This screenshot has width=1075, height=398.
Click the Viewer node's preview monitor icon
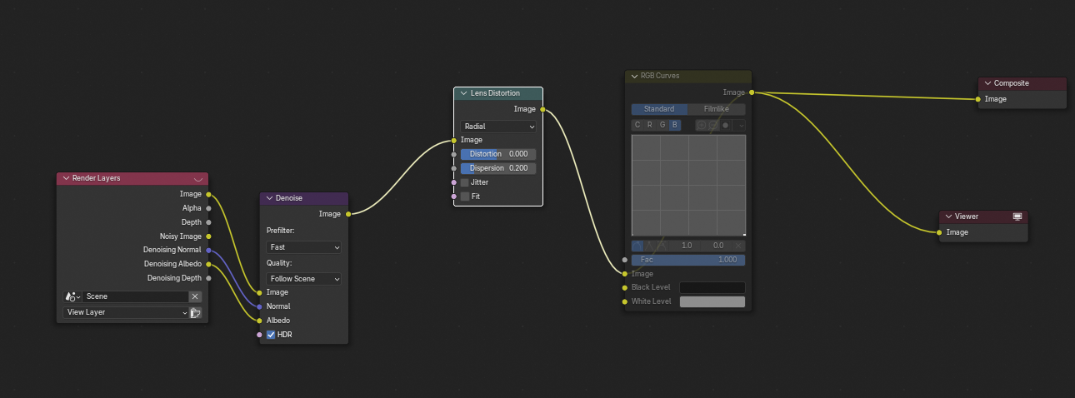[1017, 216]
